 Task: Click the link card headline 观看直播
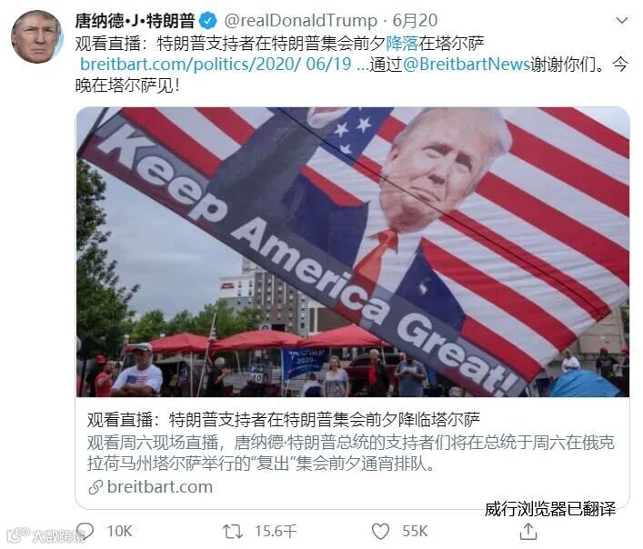coord(284,419)
